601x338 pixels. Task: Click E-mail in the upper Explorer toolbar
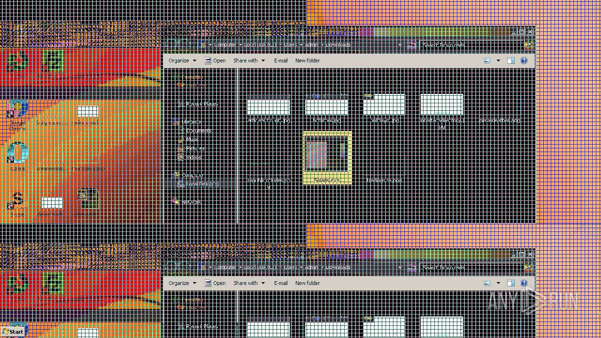tap(281, 61)
